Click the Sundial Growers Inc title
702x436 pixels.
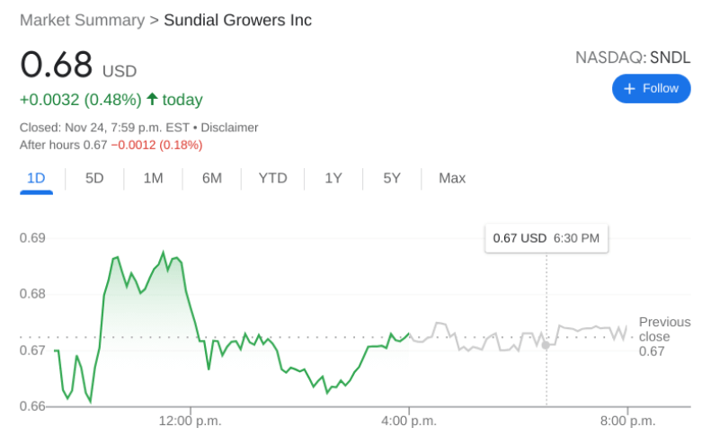pyautogui.click(x=237, y=20)
